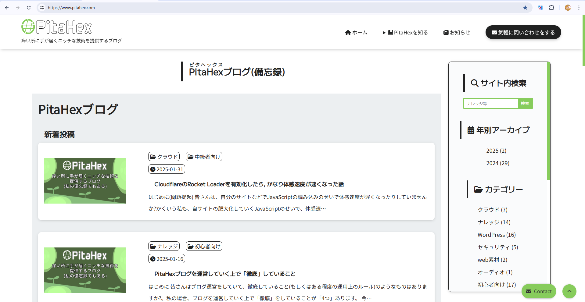Open Chrome's three-dot menu

click(x=579, y=8)
